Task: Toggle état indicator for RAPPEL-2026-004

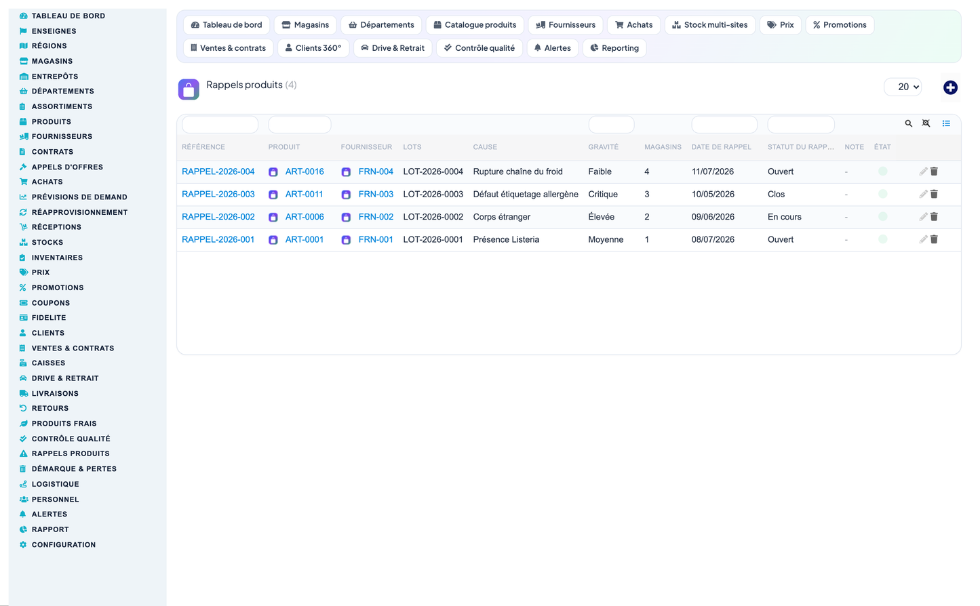Action: click(x=882, y=171)
